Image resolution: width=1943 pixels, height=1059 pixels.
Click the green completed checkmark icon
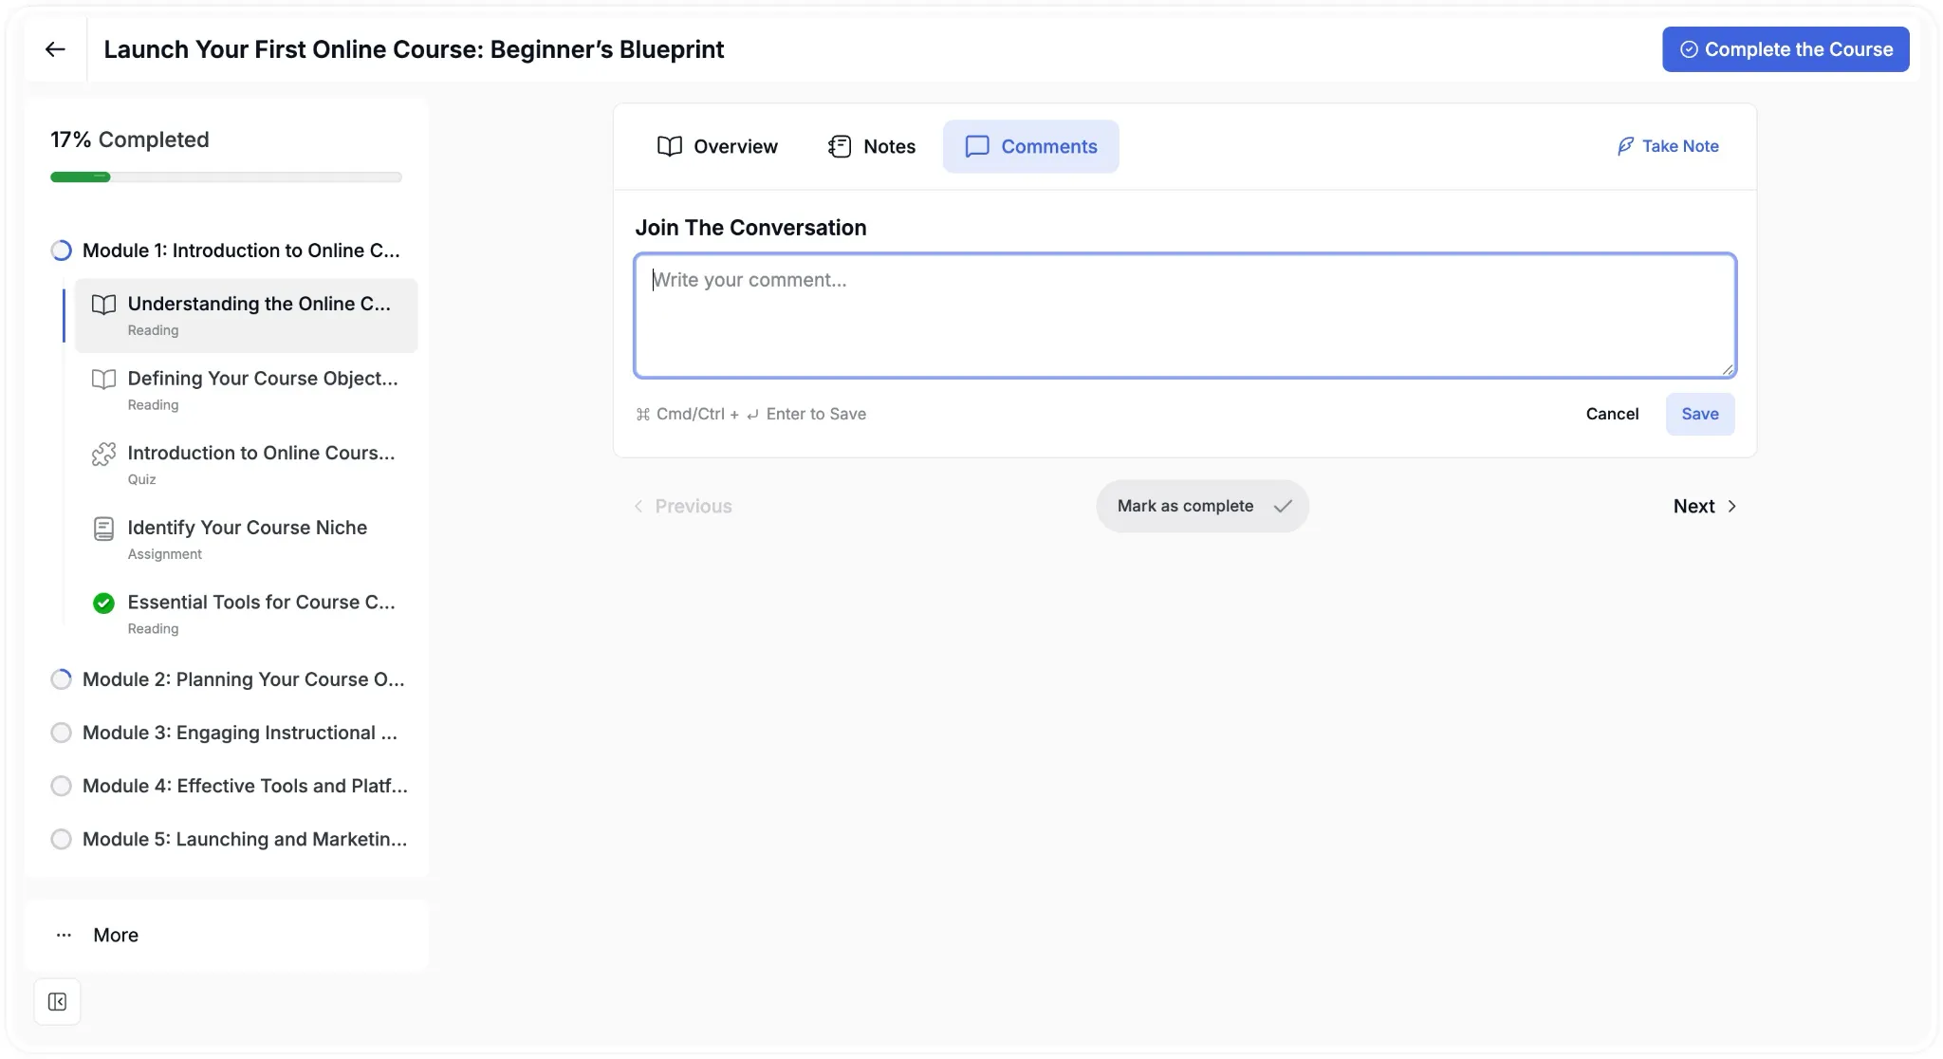103,603
